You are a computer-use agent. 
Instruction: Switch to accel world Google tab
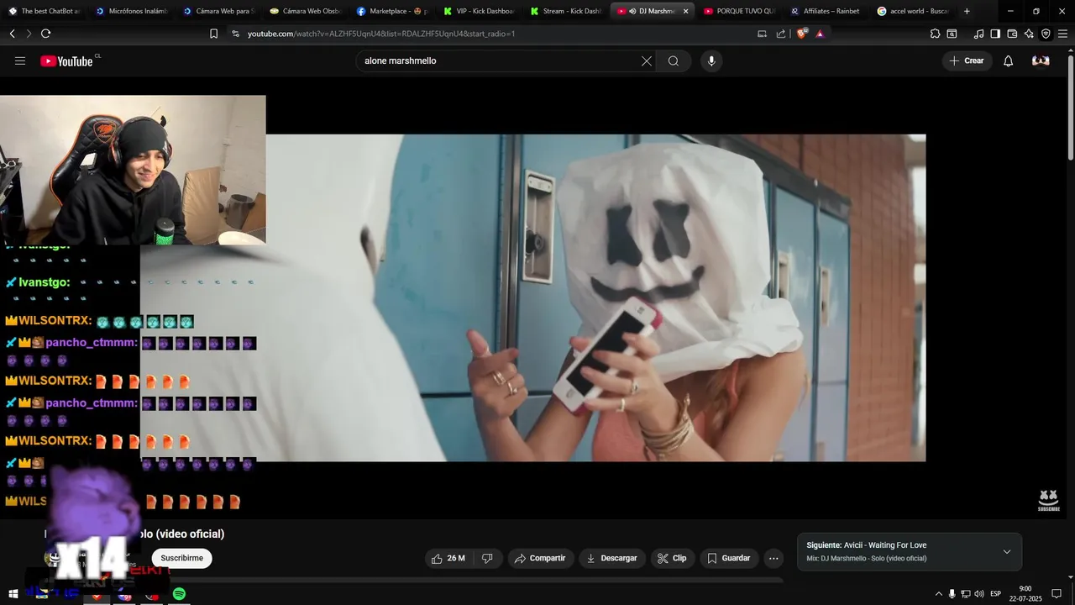(913, 11)
